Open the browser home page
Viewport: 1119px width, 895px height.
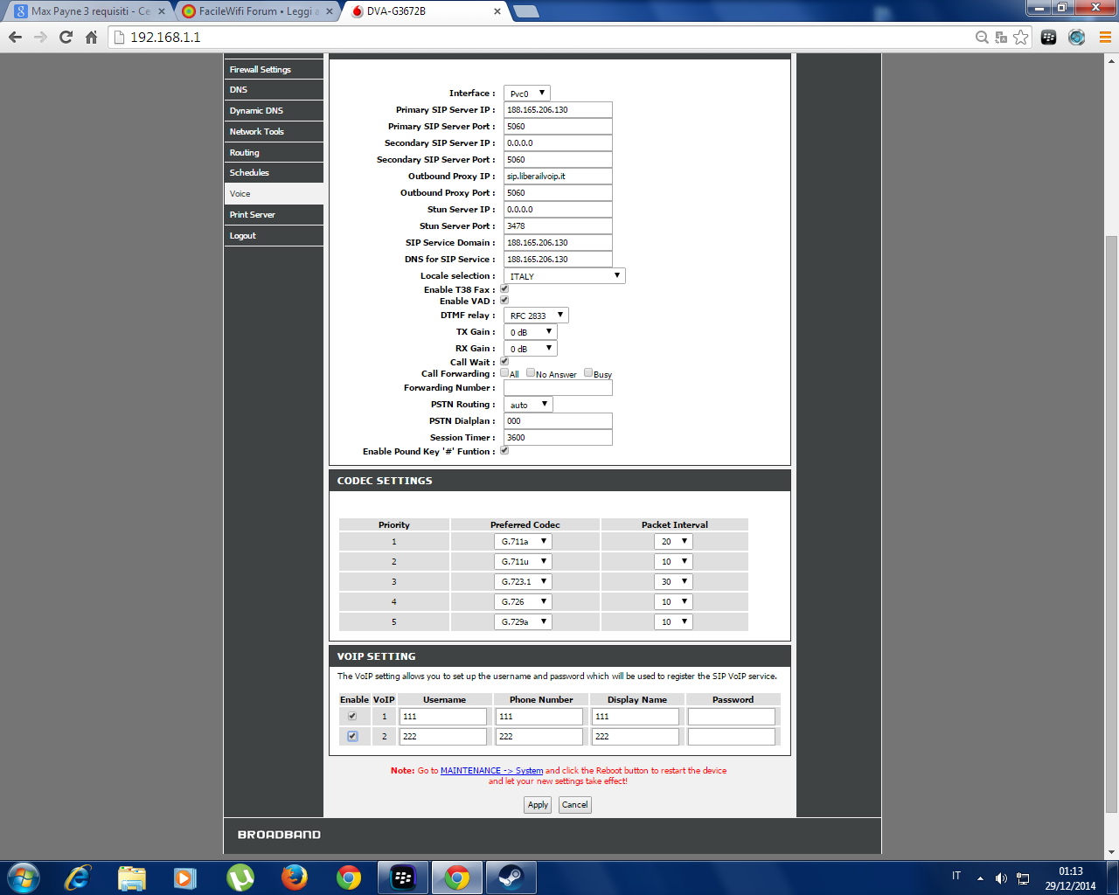pyautogui.click(x=91, y=37)
